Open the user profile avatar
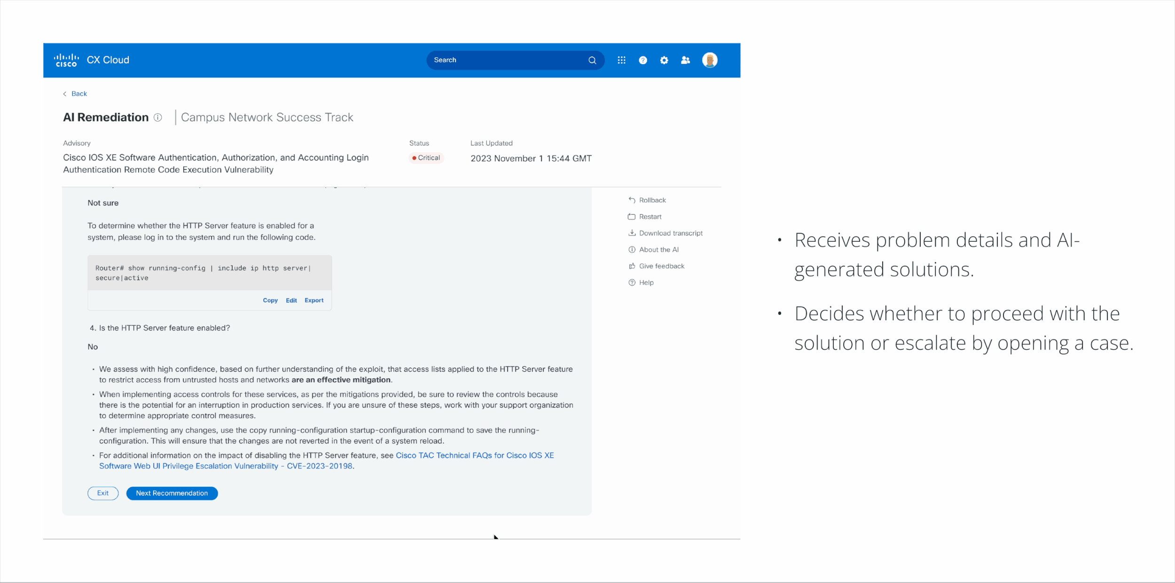The width and height of the screenshot is (1175, 583). pyautogui.click(x=710, y=60)
